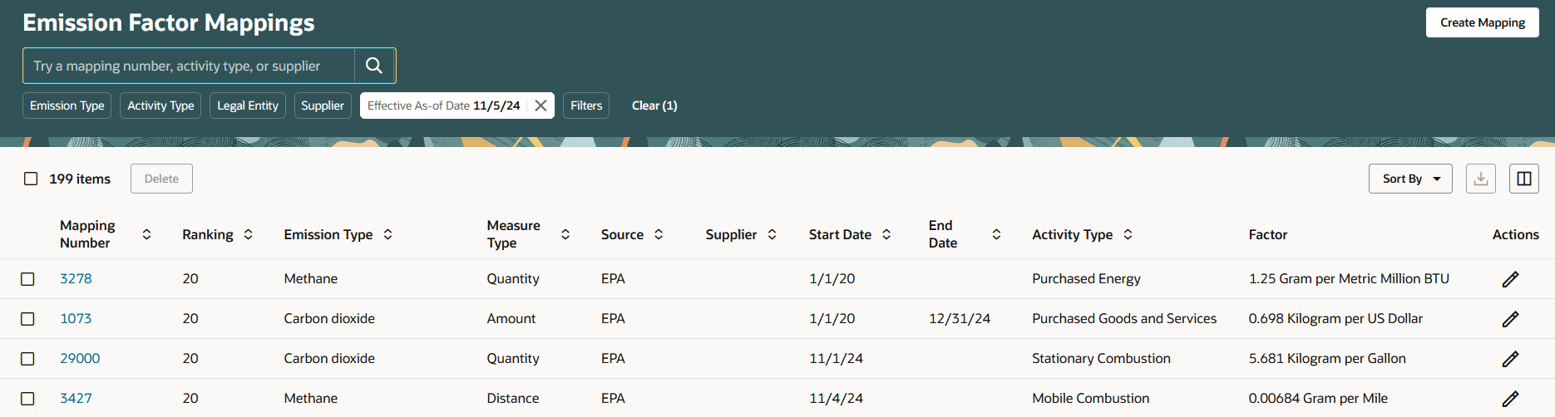
Task: Edit mapping 1073 with pencil icon
Action: (x=1510, y=319)
